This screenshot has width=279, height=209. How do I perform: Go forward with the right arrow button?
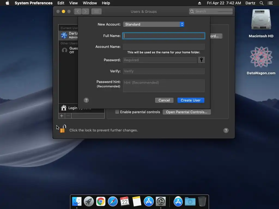point(85,11)
